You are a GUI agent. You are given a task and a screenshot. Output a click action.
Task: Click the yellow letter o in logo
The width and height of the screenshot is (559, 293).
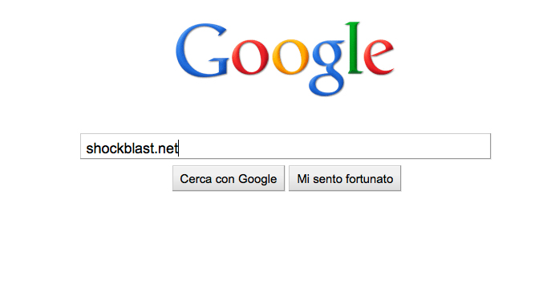pos(290,57)
